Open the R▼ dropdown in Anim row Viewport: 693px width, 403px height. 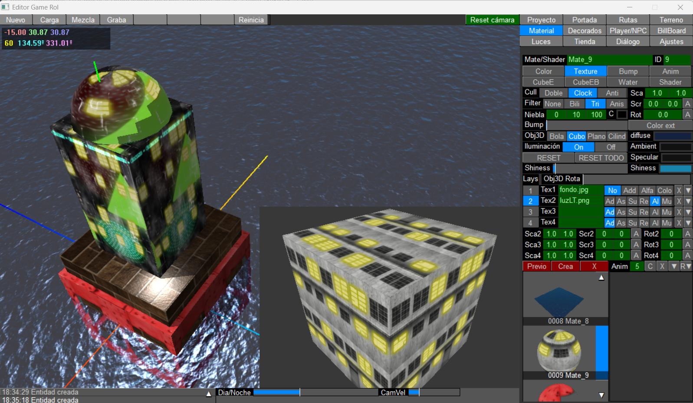(686, 266)
